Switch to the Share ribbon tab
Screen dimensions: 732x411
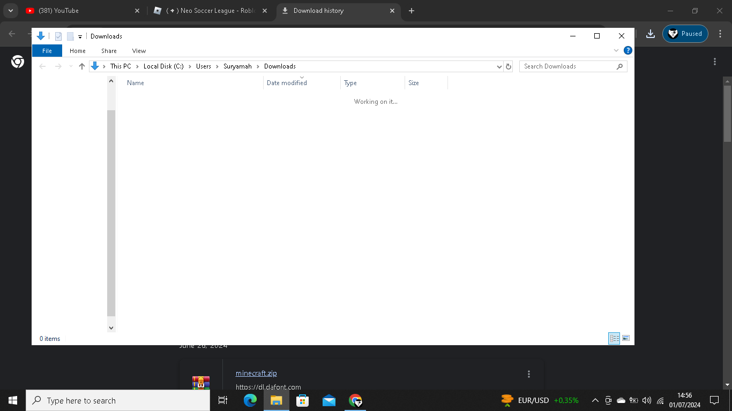click(109, 51)
